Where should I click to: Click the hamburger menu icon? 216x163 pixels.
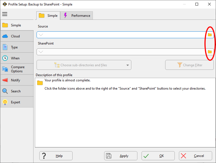5,14
